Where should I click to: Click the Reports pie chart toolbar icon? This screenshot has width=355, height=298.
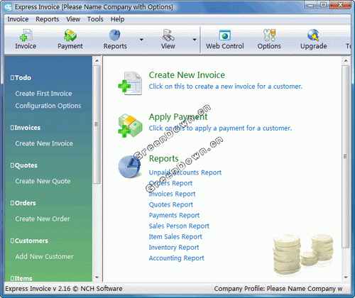click(115, 35)
